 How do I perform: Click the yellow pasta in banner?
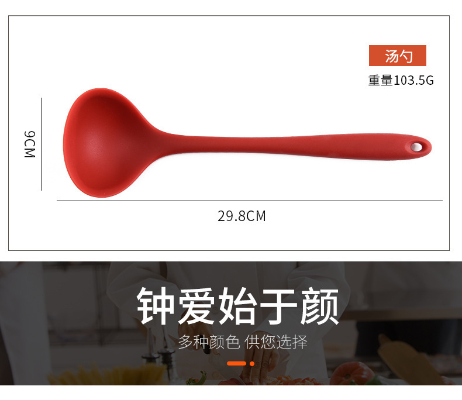(109, 375)
